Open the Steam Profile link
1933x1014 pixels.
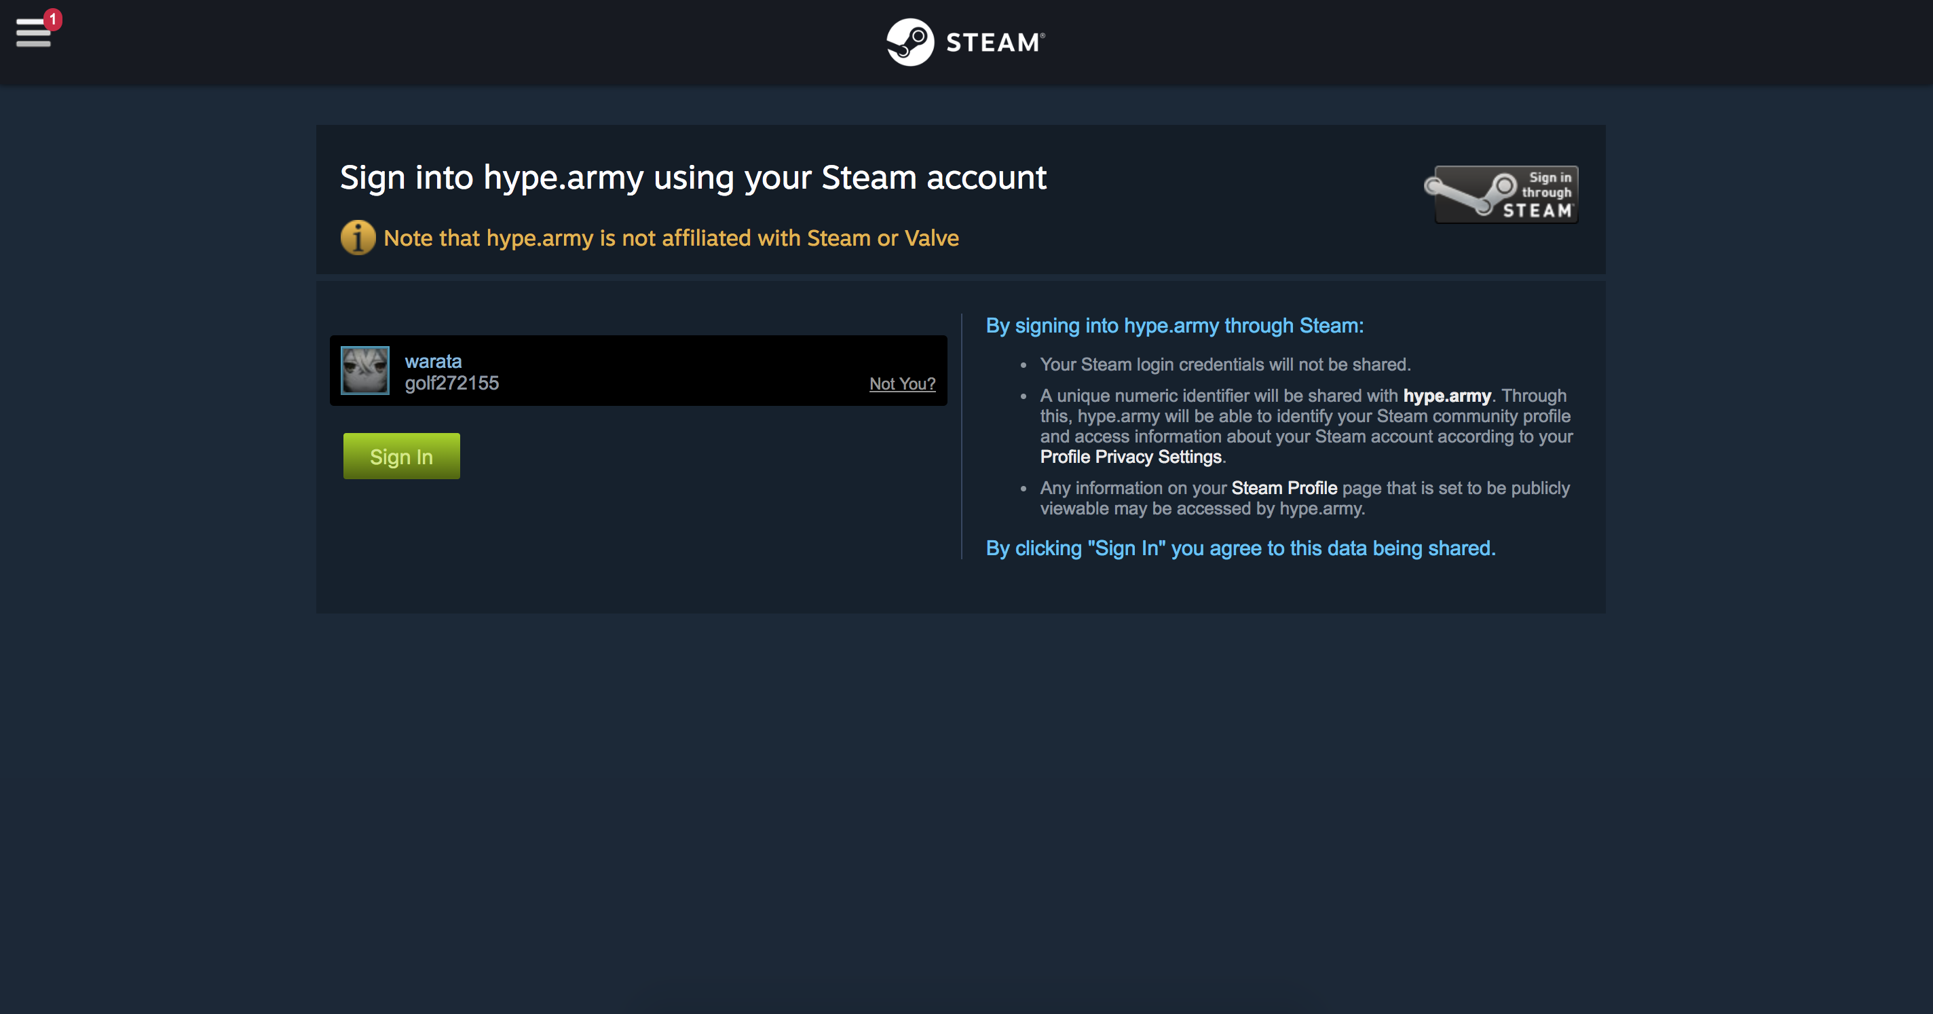[x=1284, y=488]
